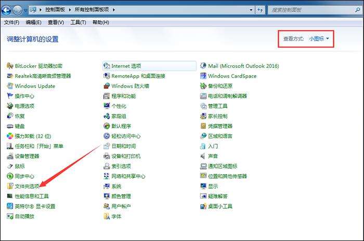The width and height of the screenshot is (364, 241).
Task: Click the 所有控制面板项 breadcrumb
Action: coord(92,10)
